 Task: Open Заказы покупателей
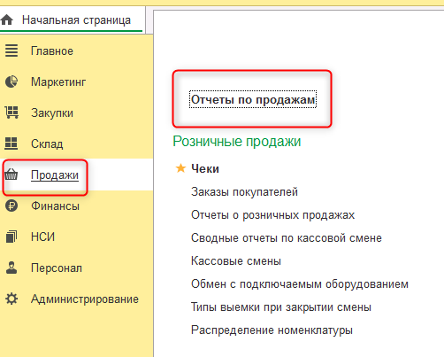click(244, 192)
